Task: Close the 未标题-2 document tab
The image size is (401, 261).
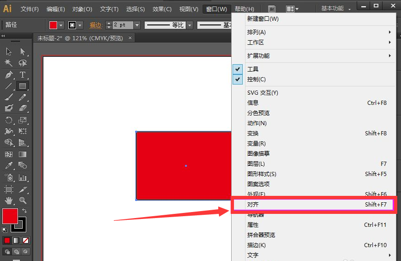Action: tap(130, 38)
